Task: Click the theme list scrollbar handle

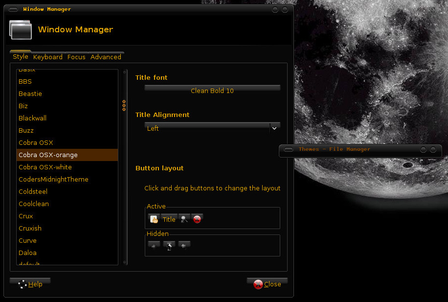Action: pyautogui.click(x=124, y=106)
